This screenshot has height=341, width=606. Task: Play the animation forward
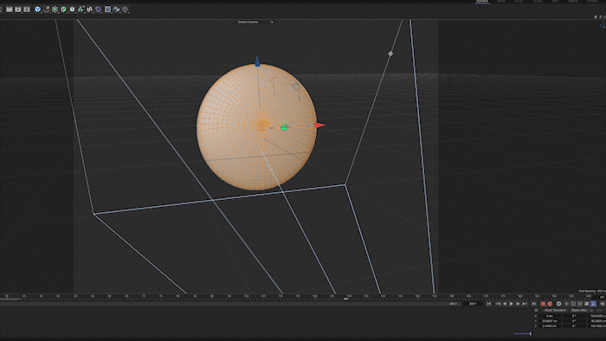tap(512, 304)
